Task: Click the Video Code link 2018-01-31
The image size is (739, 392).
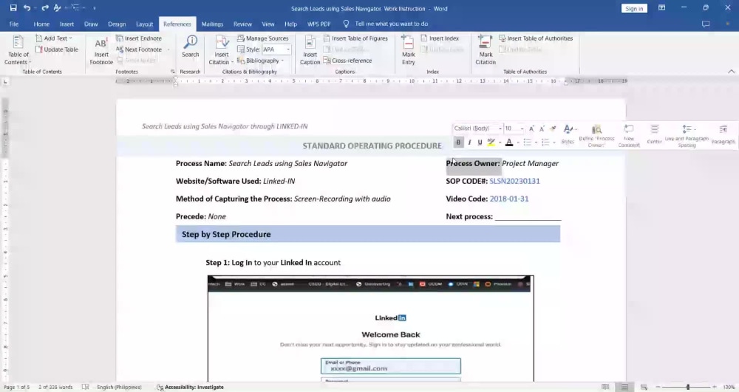Action: [509, 199]
